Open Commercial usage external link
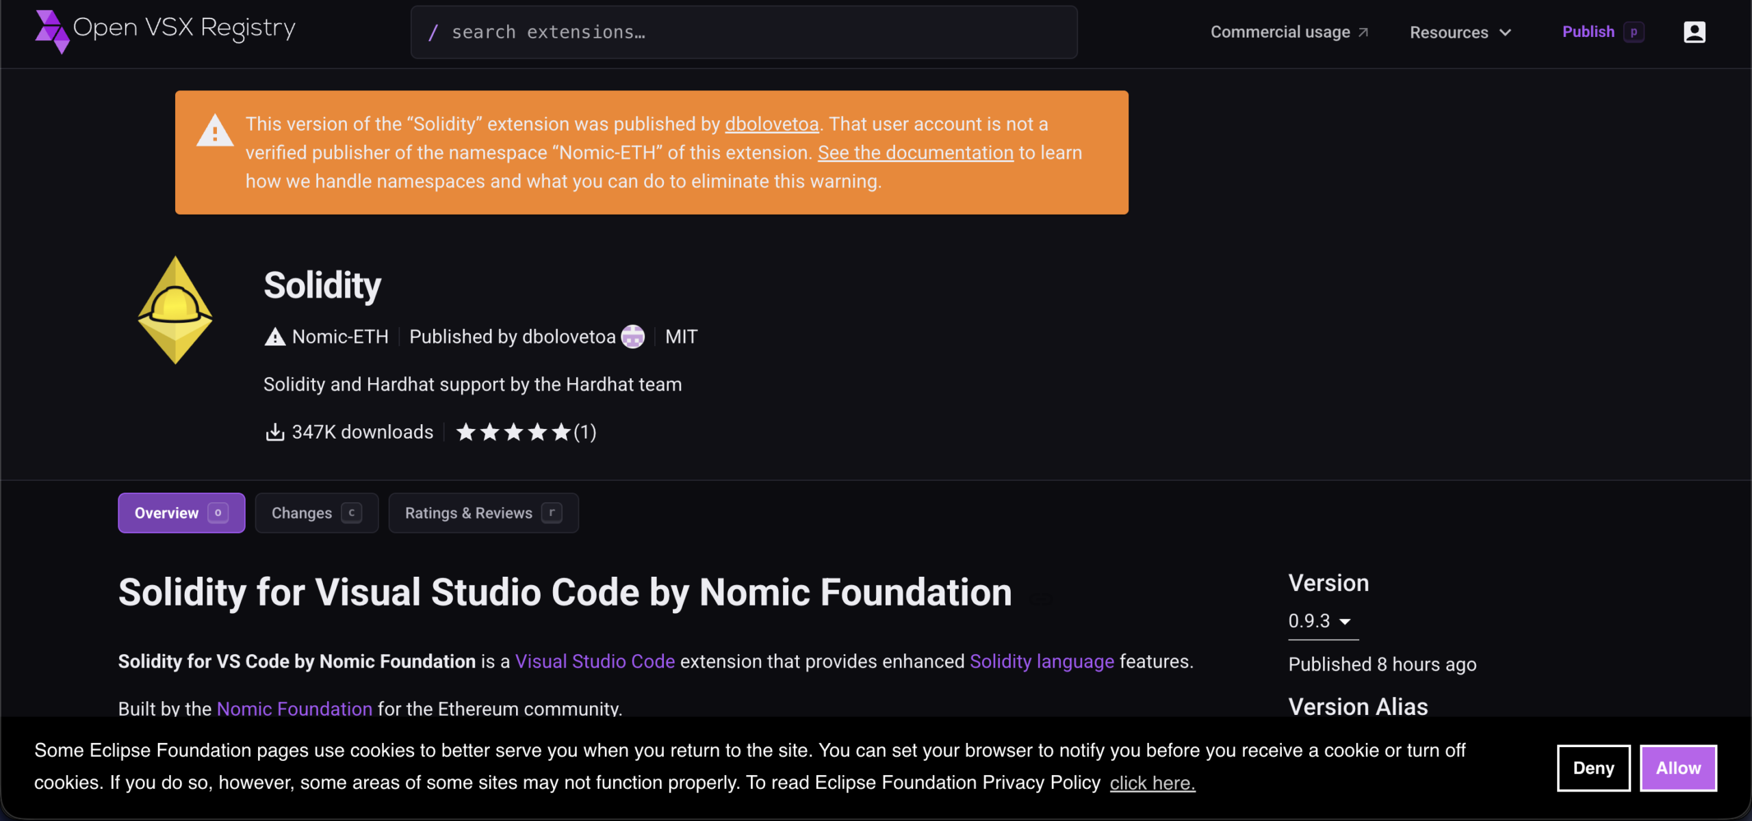The image size is (1752, 821). (1289, 32)
